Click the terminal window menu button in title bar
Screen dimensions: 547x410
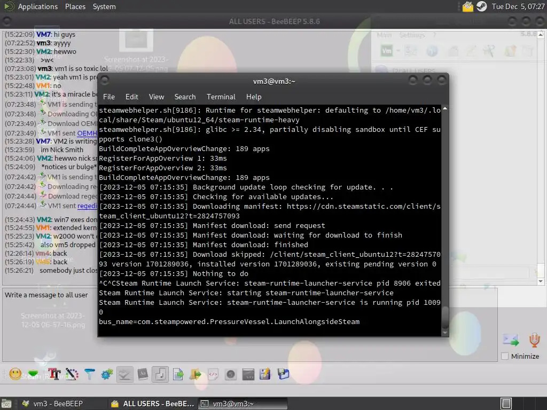pos(105,81)
